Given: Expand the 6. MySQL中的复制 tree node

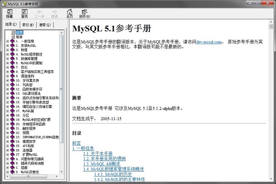Looking at the screenshot, I should pos(7,63).
